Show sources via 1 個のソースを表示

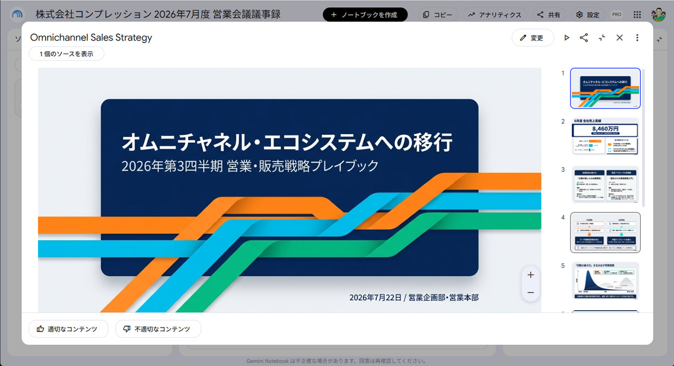click(66, 54)
